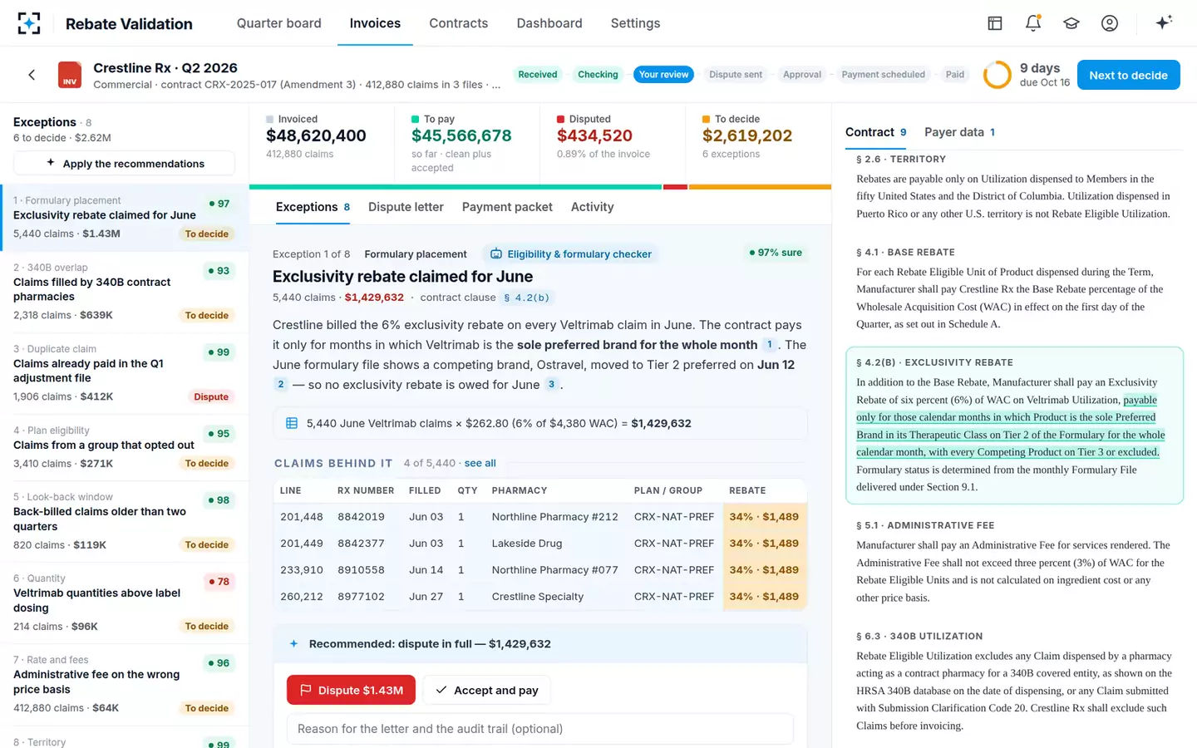The image size is (1197, 748).
Task: Open exception 6 Veltrimab quantities above label dosing
Action: pyautogui.click(x=125, y=603)
